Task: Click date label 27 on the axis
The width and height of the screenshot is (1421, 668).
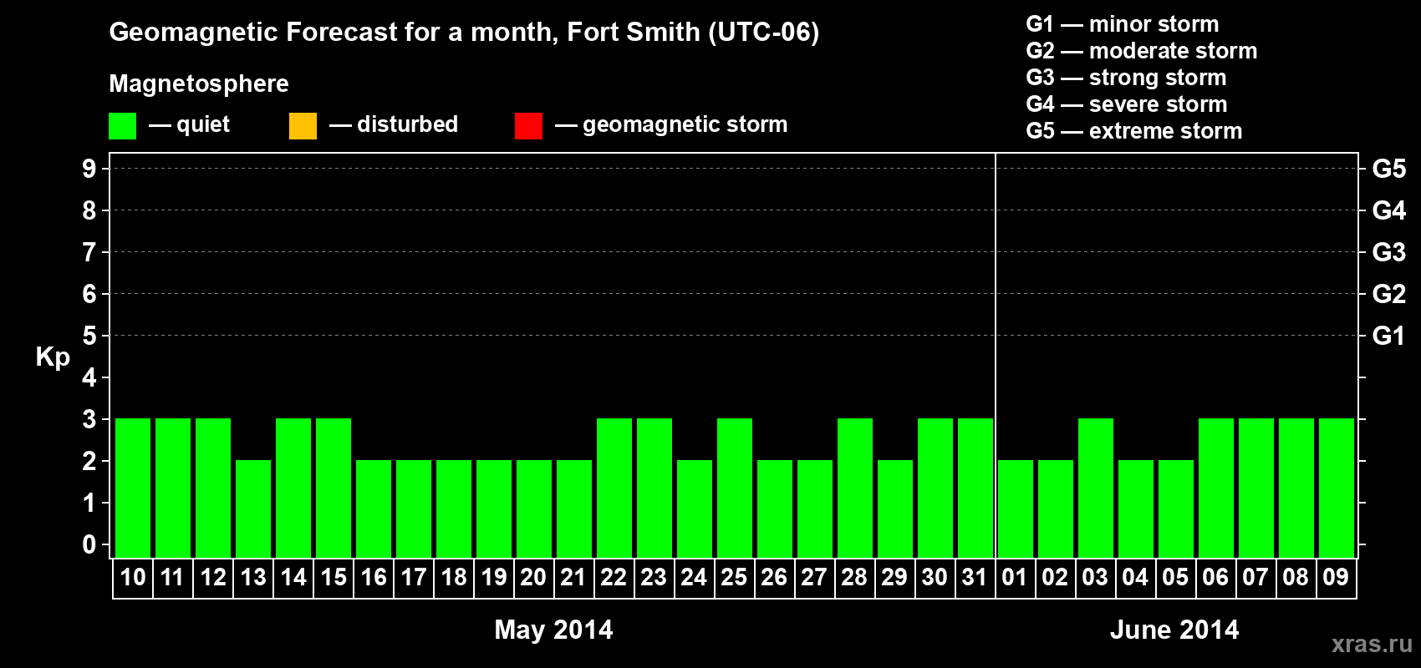Action: [814, 577]
